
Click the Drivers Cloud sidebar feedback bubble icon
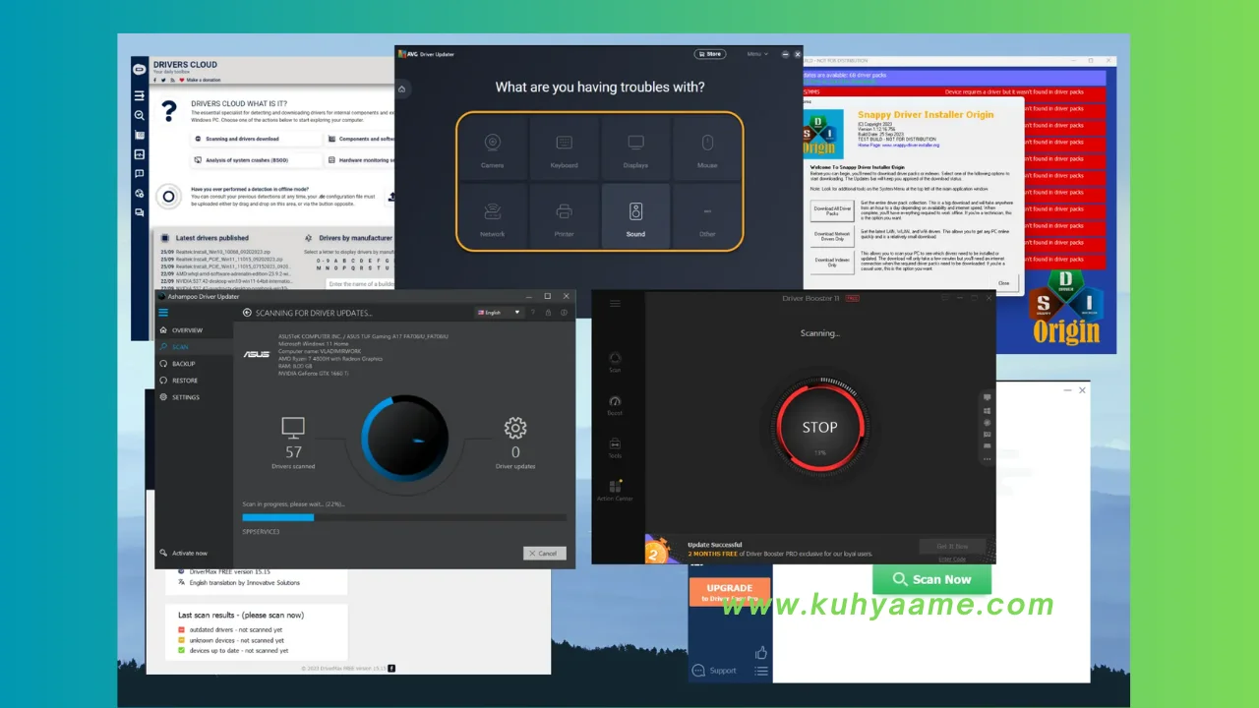(140, 174)
